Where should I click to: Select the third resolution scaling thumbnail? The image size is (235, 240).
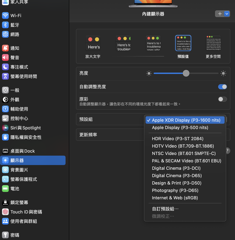(x=153, y=43)
